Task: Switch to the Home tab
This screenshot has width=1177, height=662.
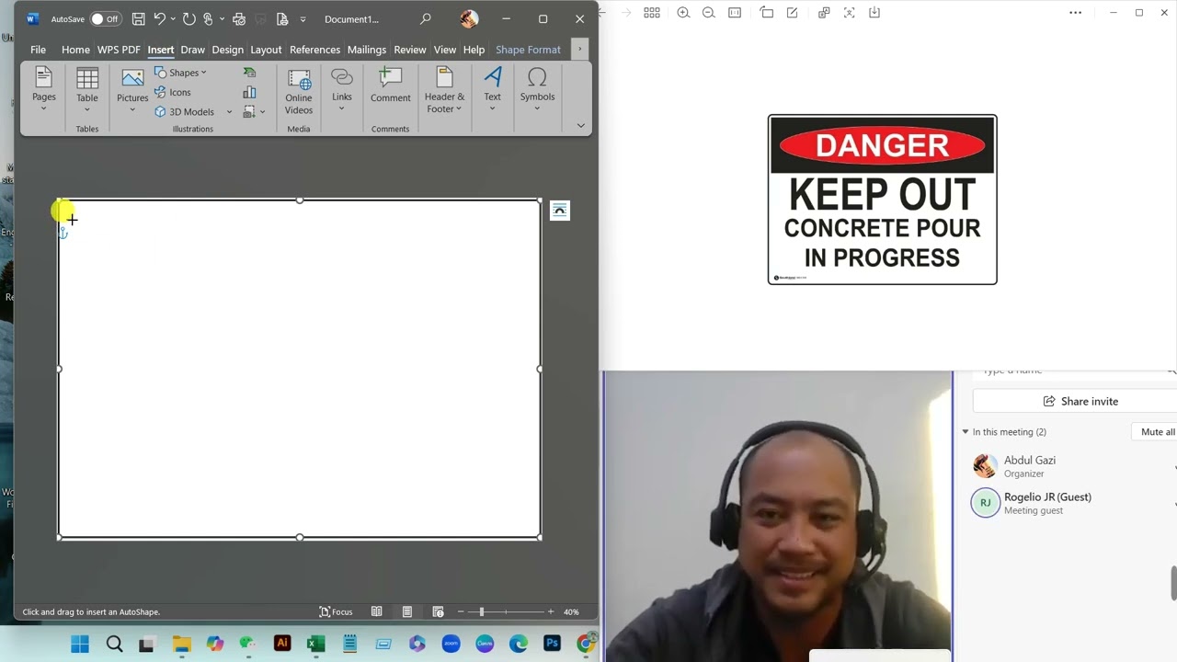Action: (x=75, y=50)
